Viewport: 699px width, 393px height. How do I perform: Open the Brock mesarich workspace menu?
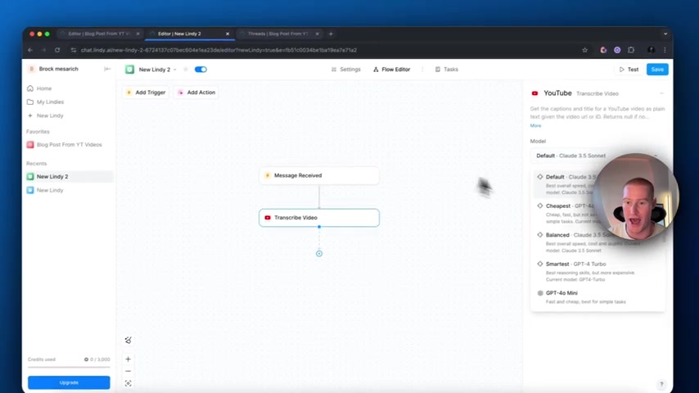[53, 69]
